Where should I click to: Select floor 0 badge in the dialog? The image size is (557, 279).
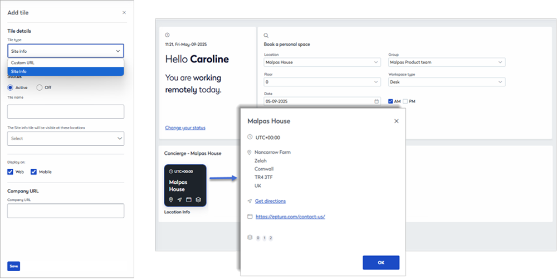coord(258,238)
